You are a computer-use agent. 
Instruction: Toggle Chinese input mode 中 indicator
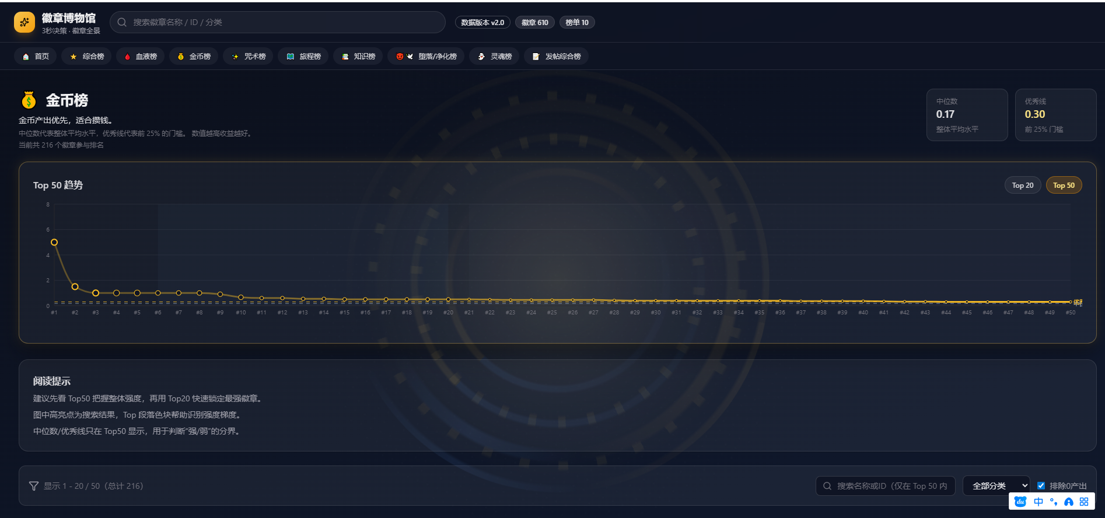[1038, 502]
